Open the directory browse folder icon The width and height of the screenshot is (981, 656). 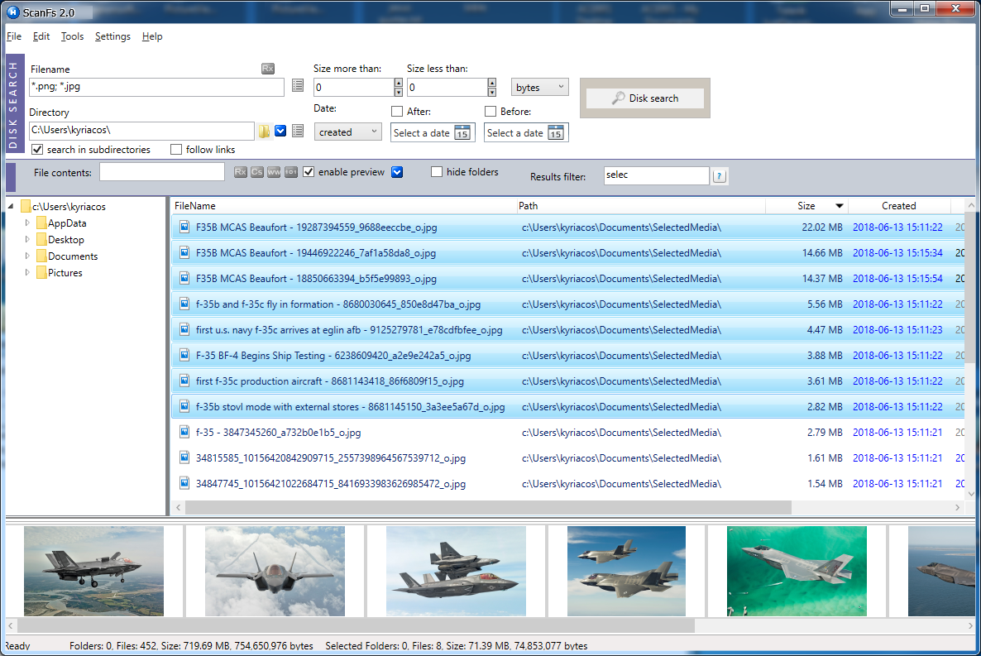[265, 130]
